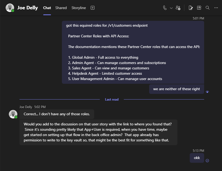Viewport: 222px width, 171px height.
Task: Add a new tab with plus icon
Action: click(x=93, y=8)
